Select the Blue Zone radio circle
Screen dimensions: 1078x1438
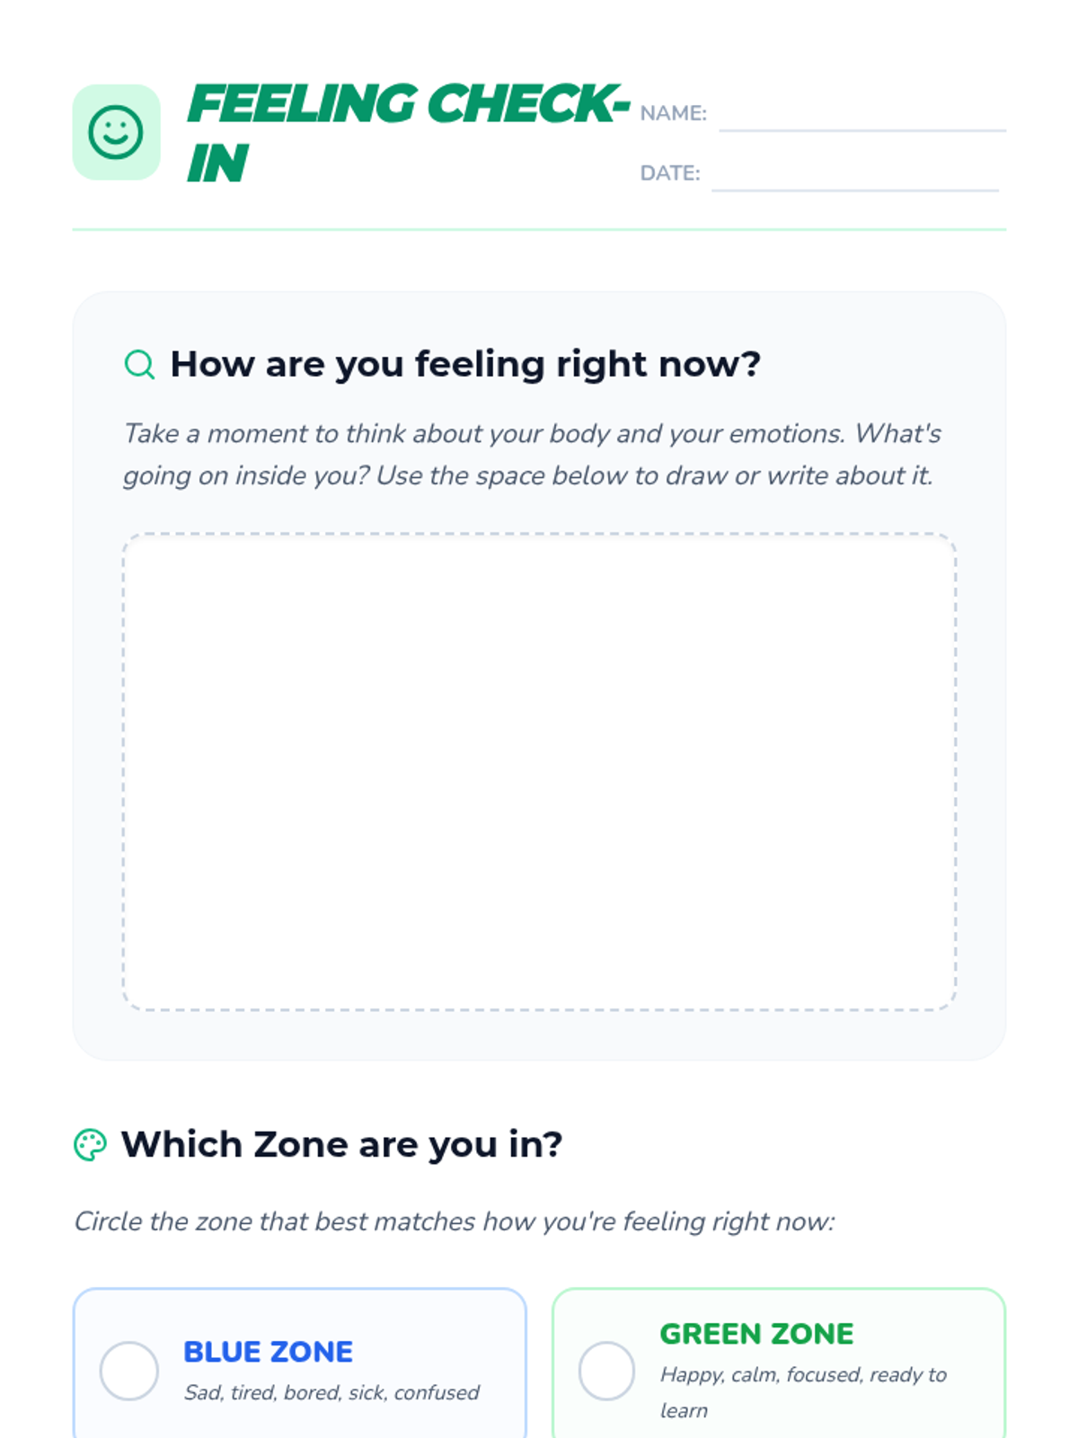tap(129, 1371)
